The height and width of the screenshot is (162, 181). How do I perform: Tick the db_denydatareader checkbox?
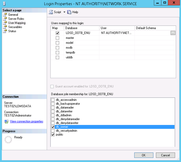53,119
